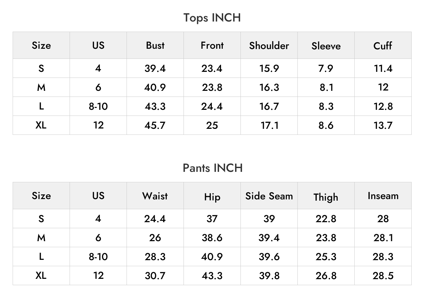The height and width of the screenshot is (307, 424).
Task: Click the 17.1 shoulder value
Action: point(269,125)
